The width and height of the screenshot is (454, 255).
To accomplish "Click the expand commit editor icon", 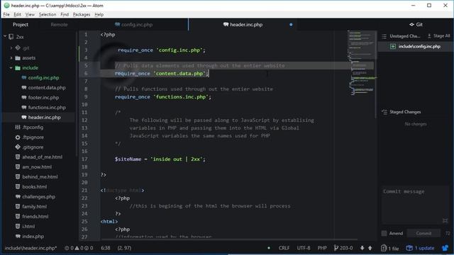I will pyautogui.click(x=445, y=220).
